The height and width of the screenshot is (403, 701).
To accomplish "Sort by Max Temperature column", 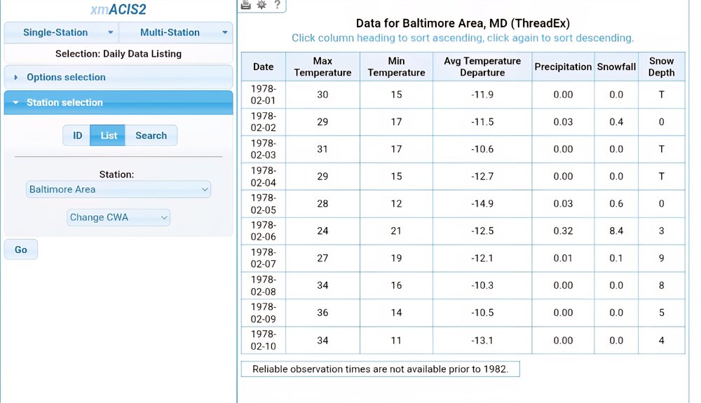I will [322, 67].
